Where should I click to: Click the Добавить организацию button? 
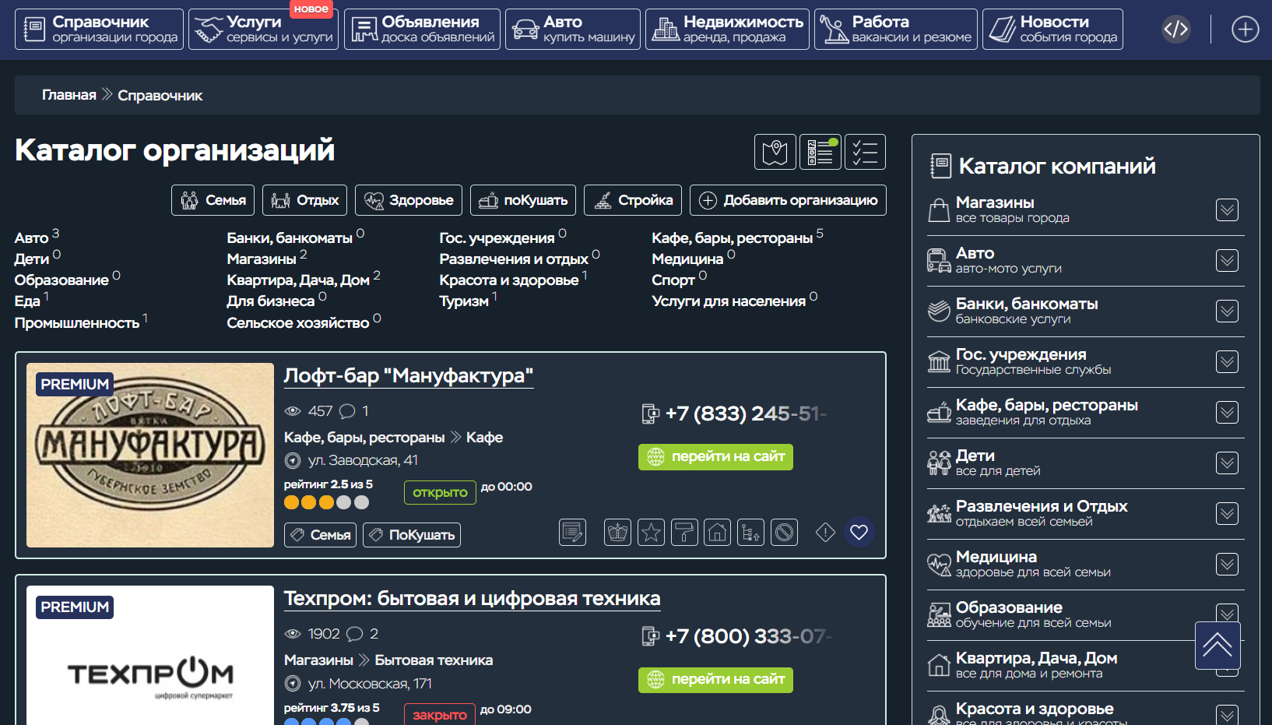pyautogui.click(x=788, y=200)
